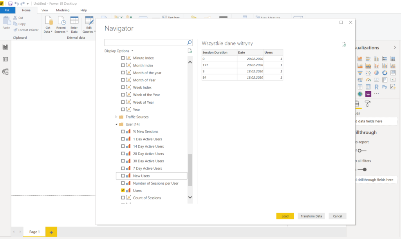Open the Recent Sources dropdown arrow

[x=67, y=32]
